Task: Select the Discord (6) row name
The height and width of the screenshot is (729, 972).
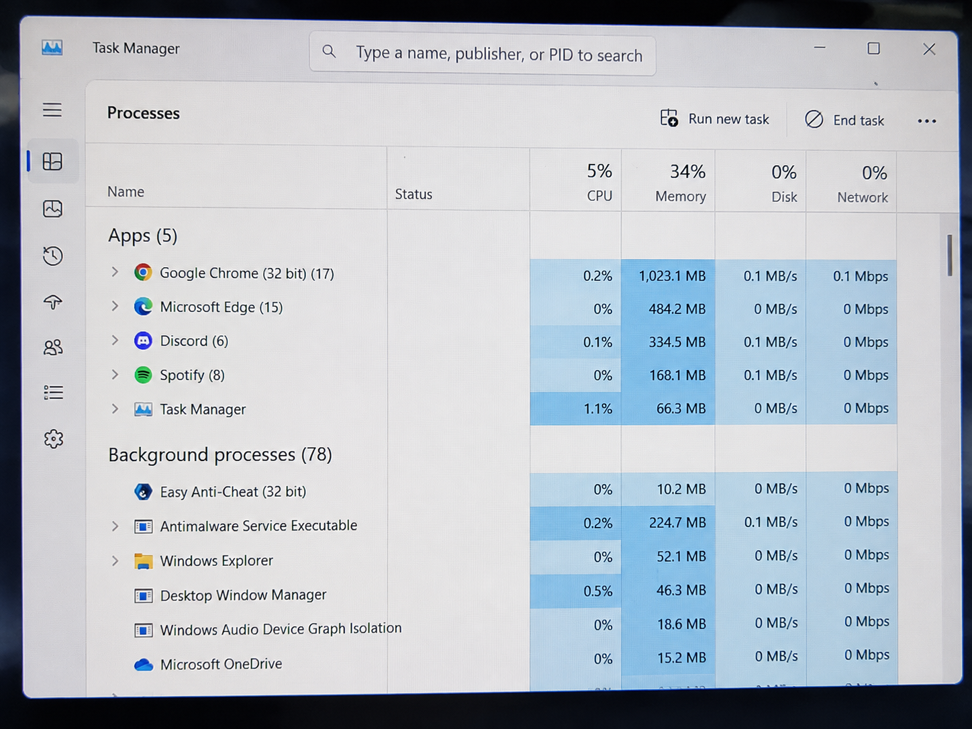Action: click(194, 341)
